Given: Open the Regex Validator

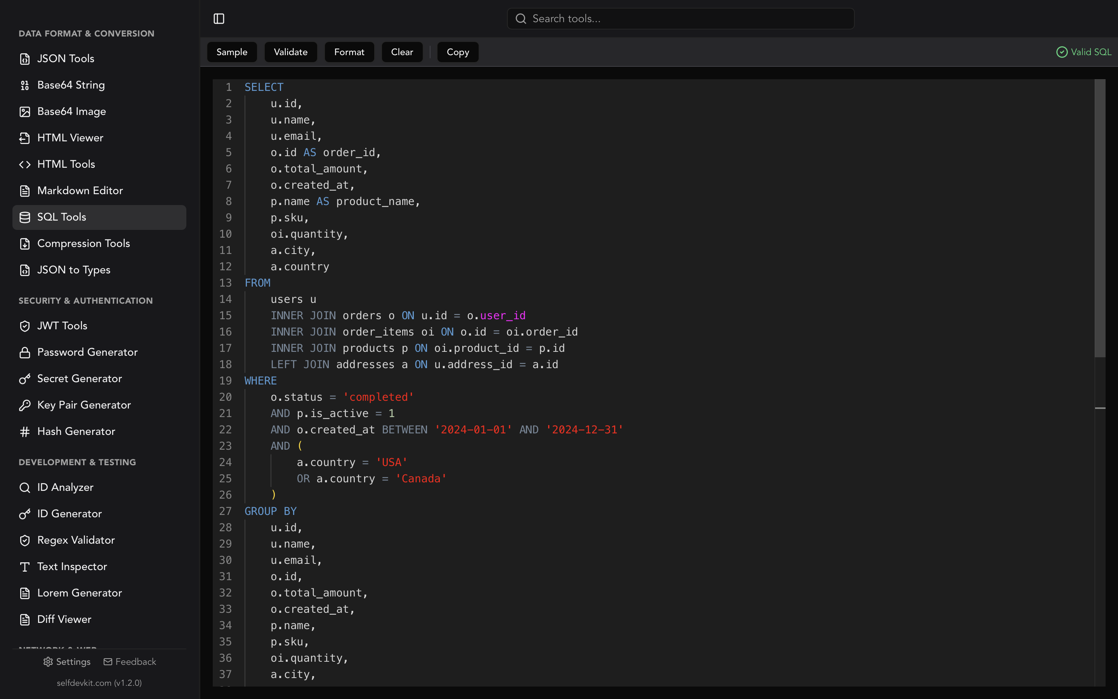Looking at the screenshot, I should tap(76, 539).
